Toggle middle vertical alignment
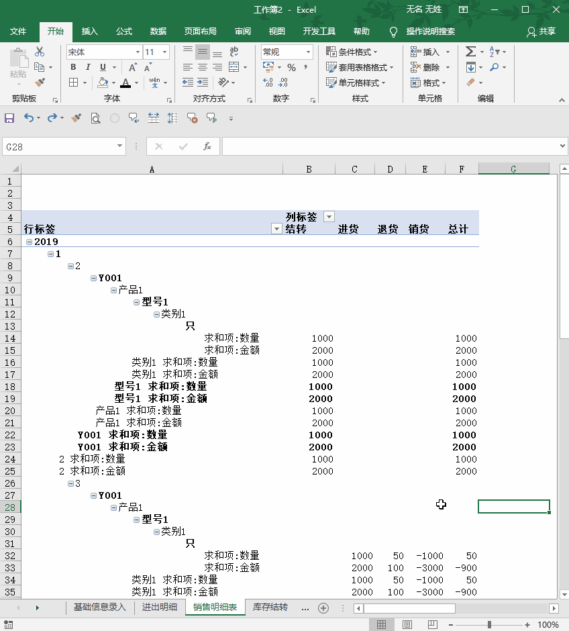The image size is (569, 631). pos(203,52)
